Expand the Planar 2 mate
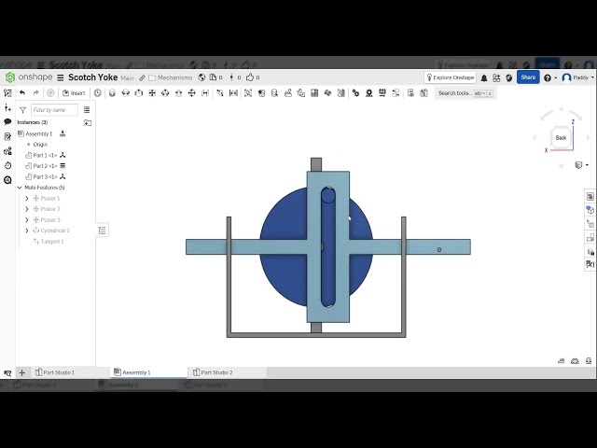Viewport: 597px width, 448px height. tap(27, 209)
